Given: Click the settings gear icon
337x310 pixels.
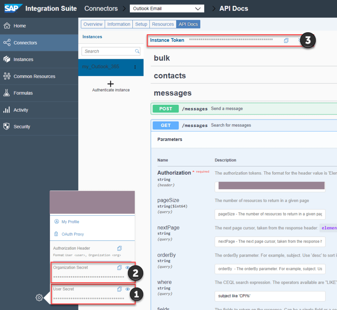Looking at the screenshot, I should (39, 298).
